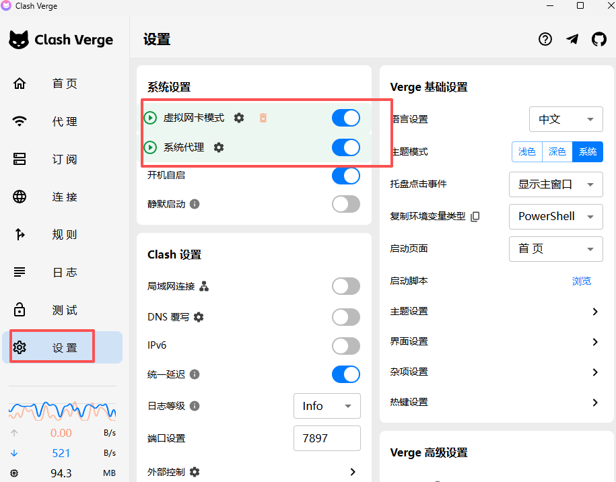Click the copy icon next to 复制环境变量类型
The width and height of the screenshot is (616, 482).
[x=475, y=217]
